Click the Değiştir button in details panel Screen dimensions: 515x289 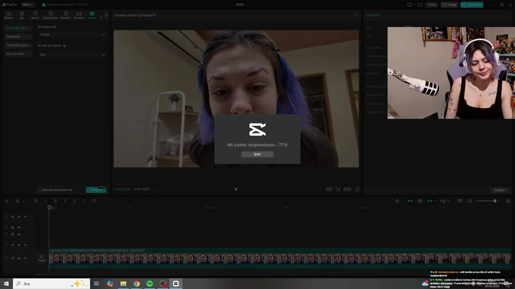499,190
